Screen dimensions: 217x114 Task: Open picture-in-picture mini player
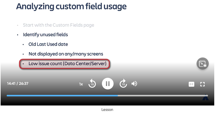(x=202, y=64)
